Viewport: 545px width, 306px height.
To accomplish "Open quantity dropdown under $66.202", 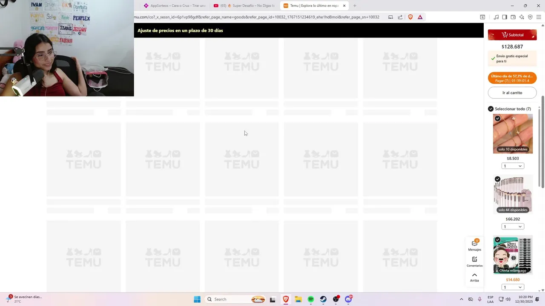I will pyautogui.click(x=513, y=227).
